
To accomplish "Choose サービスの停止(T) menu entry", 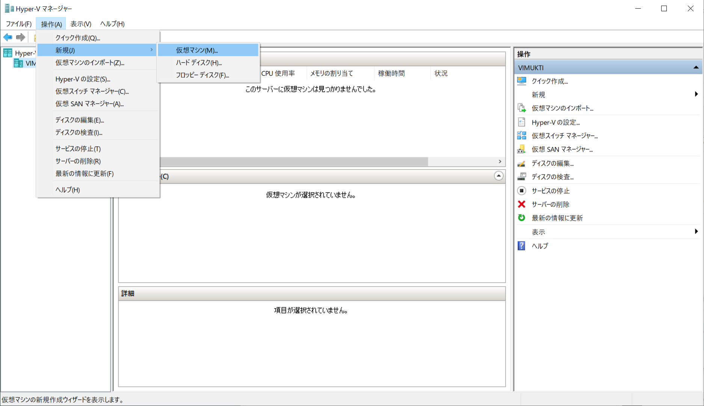I will point(98,149).
